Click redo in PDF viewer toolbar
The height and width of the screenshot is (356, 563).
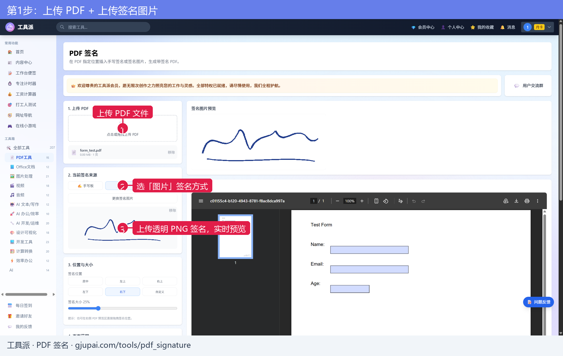(x=423, y=201)
